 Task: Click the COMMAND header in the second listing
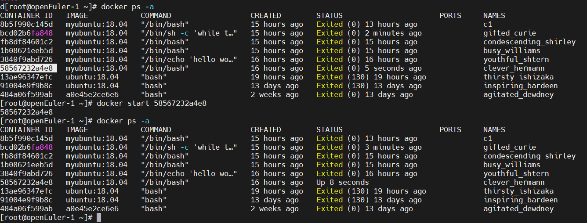click(x=156, y=129)
